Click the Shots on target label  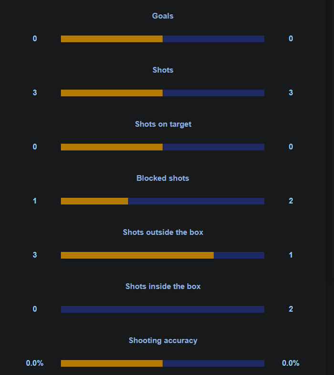[163, 124]
